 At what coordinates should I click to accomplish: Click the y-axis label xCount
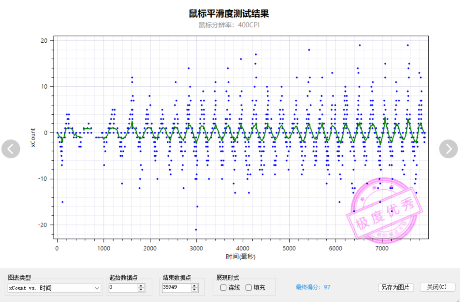33,137
